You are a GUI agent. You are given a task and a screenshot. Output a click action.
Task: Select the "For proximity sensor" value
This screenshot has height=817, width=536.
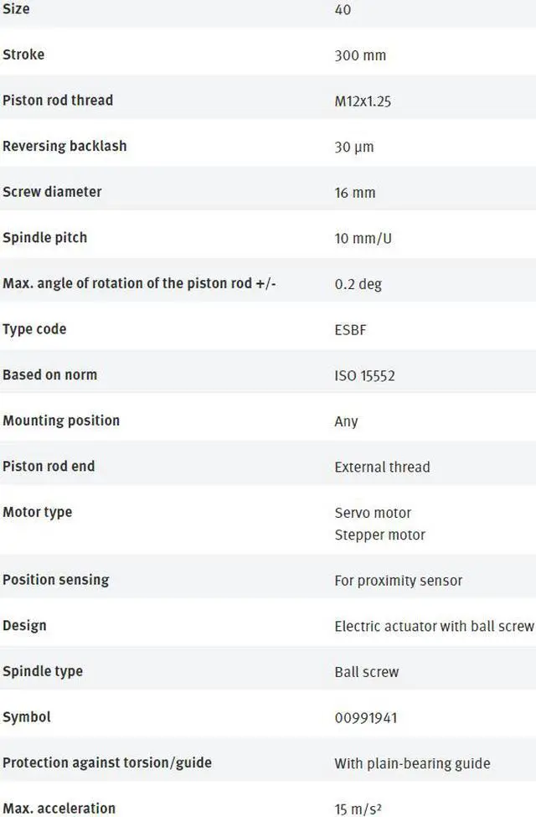click(398, 580)
